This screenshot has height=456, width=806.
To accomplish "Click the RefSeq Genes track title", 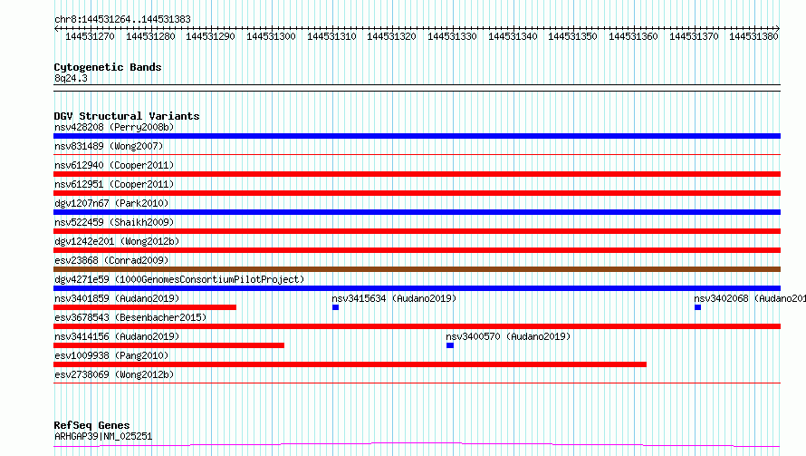I will (x=91, y=425).
